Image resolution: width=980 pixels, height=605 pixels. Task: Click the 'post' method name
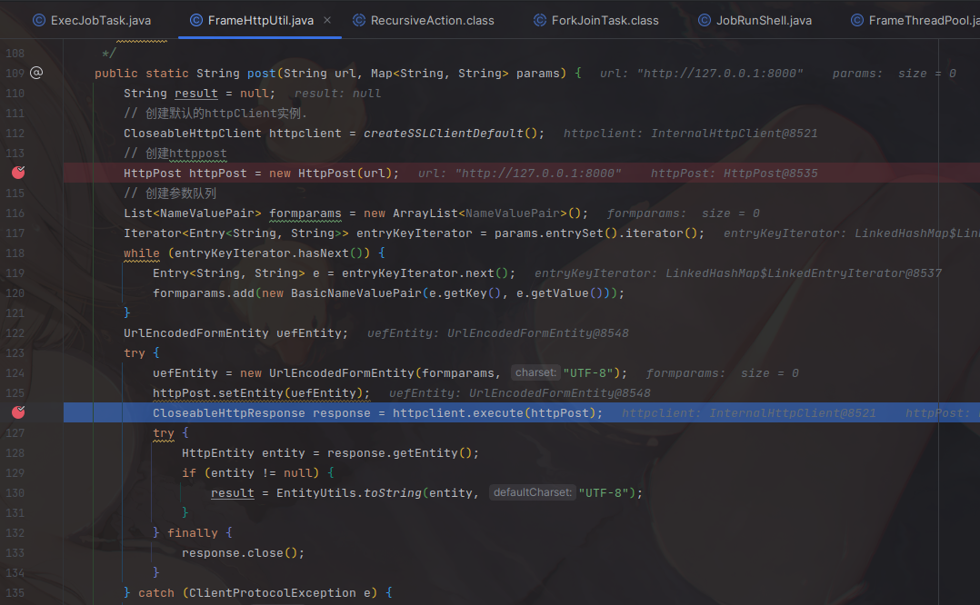click(261, 73)
